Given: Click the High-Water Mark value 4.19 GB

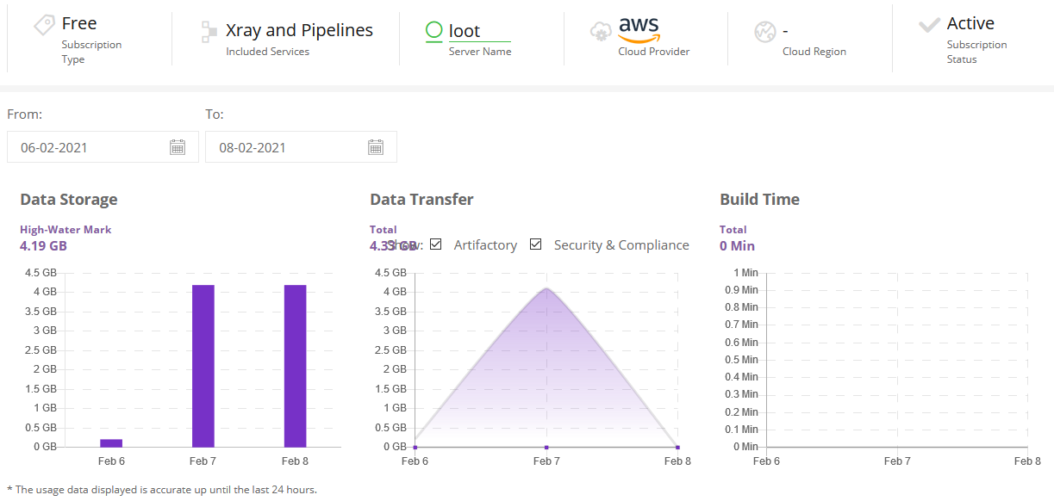Looking at the screenshot, I should point(43,245).
